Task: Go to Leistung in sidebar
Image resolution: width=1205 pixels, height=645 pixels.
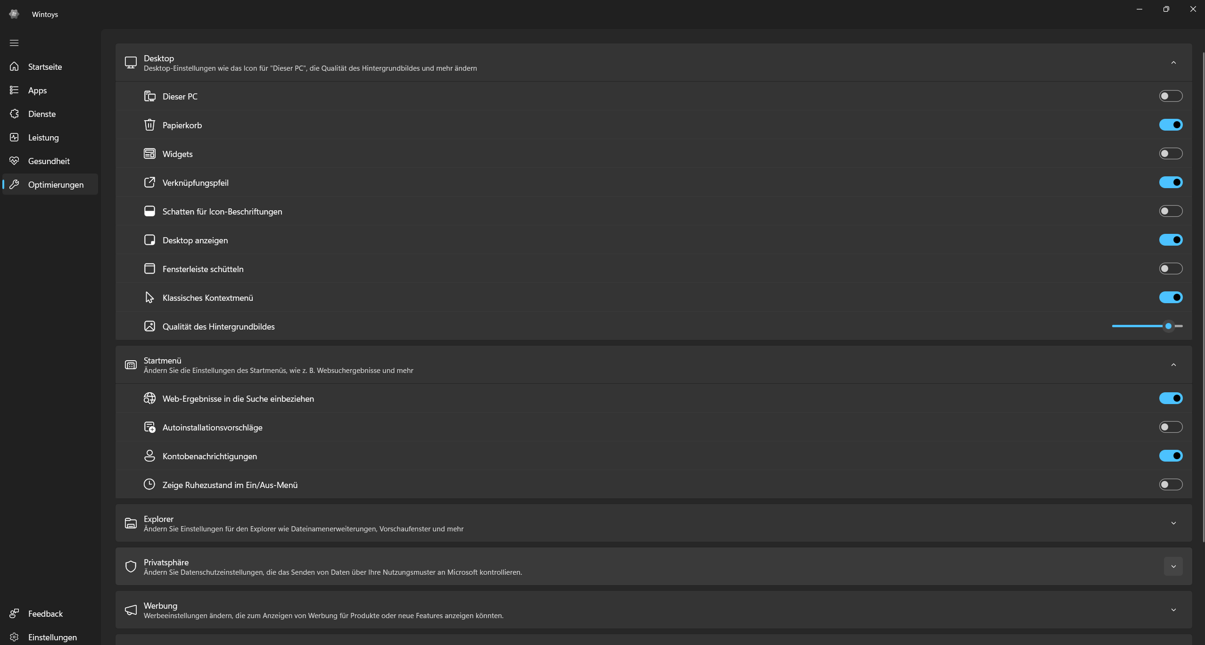Action: [43, 138]
